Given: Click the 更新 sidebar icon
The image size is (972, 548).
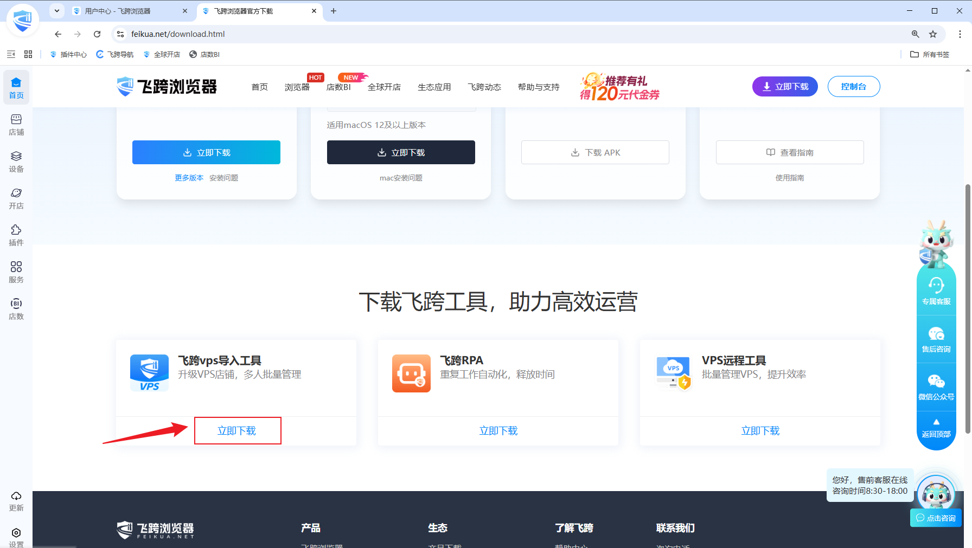Looking at the screenshot, I should [16, 501].
